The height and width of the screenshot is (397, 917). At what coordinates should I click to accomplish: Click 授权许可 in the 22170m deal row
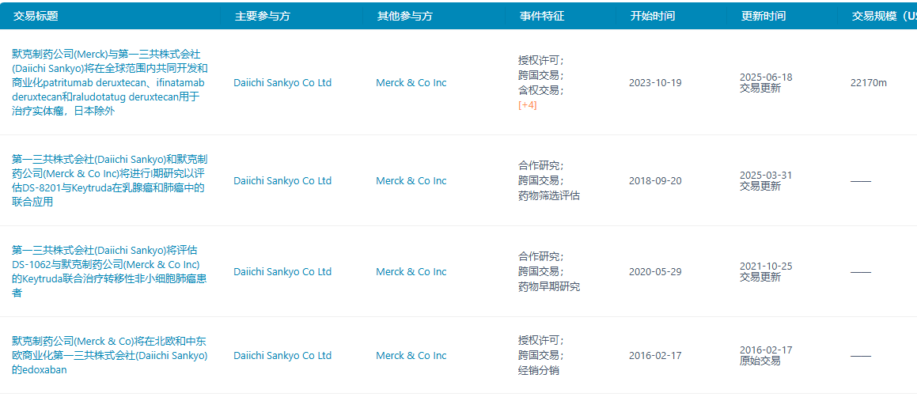pyautogui.click(x=541, y=59)
